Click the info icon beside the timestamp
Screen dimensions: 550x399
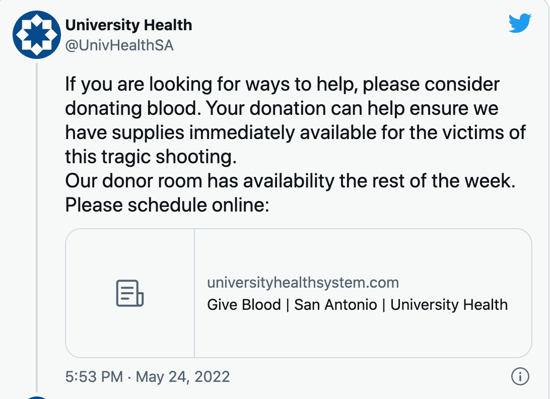click(x=519, y=376)
